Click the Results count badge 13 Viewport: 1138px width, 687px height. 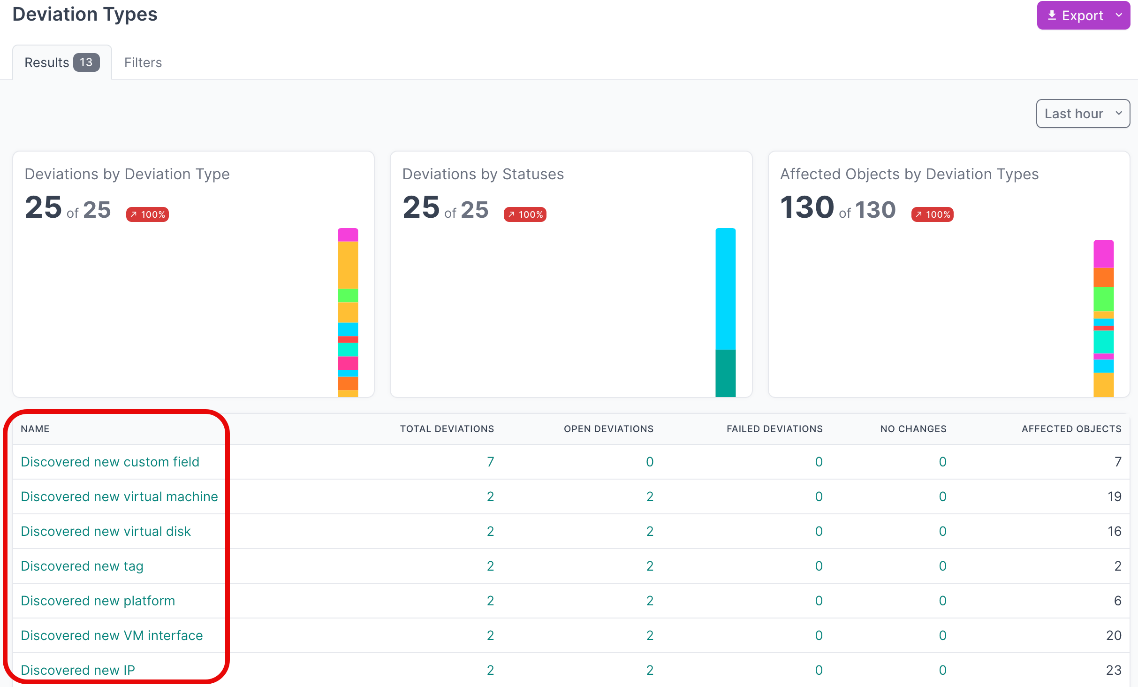pyautogui.click(x=86, y=62)
